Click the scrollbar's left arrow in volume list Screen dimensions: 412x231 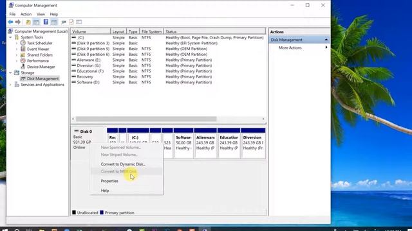pos(73,119)
